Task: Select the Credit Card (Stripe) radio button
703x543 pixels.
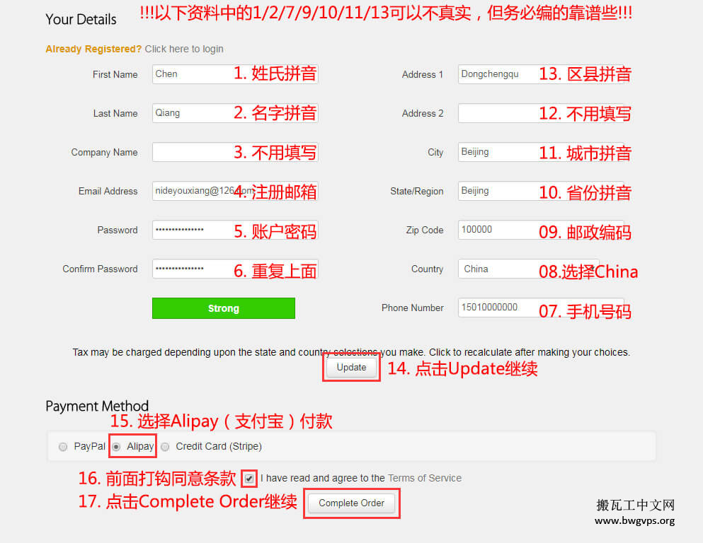Action: click(165, 447)
